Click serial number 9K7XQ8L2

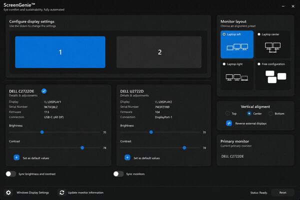point(51,107)
